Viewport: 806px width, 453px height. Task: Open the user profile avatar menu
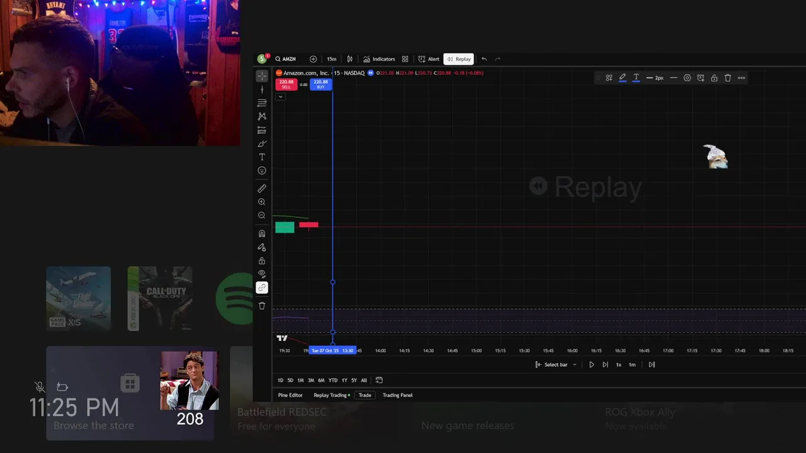[262, 59]
